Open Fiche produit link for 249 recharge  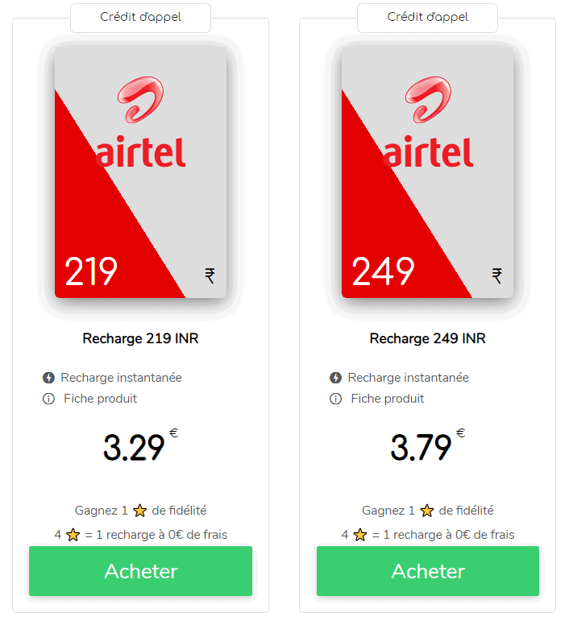click(388, 399)
